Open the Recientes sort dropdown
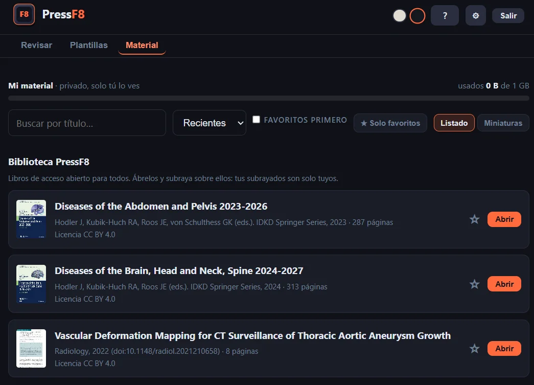Image resolution: width=534 pixels, height=385 pixels. coord(210,123)
